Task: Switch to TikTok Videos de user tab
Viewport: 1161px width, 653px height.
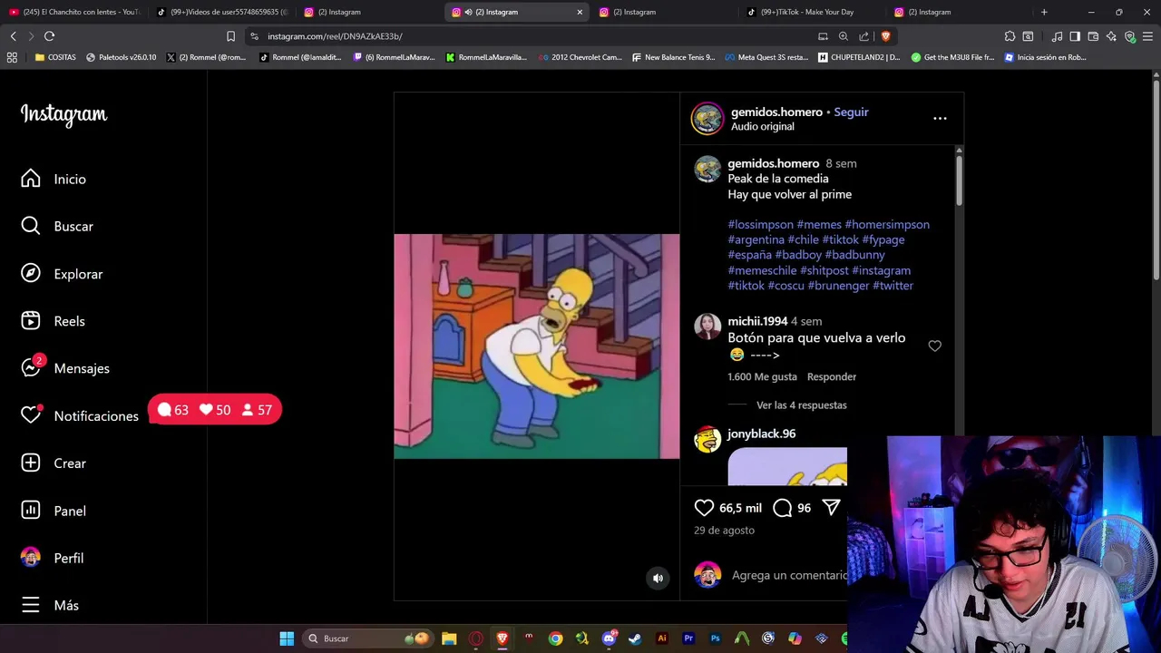Action: [221, 12]
